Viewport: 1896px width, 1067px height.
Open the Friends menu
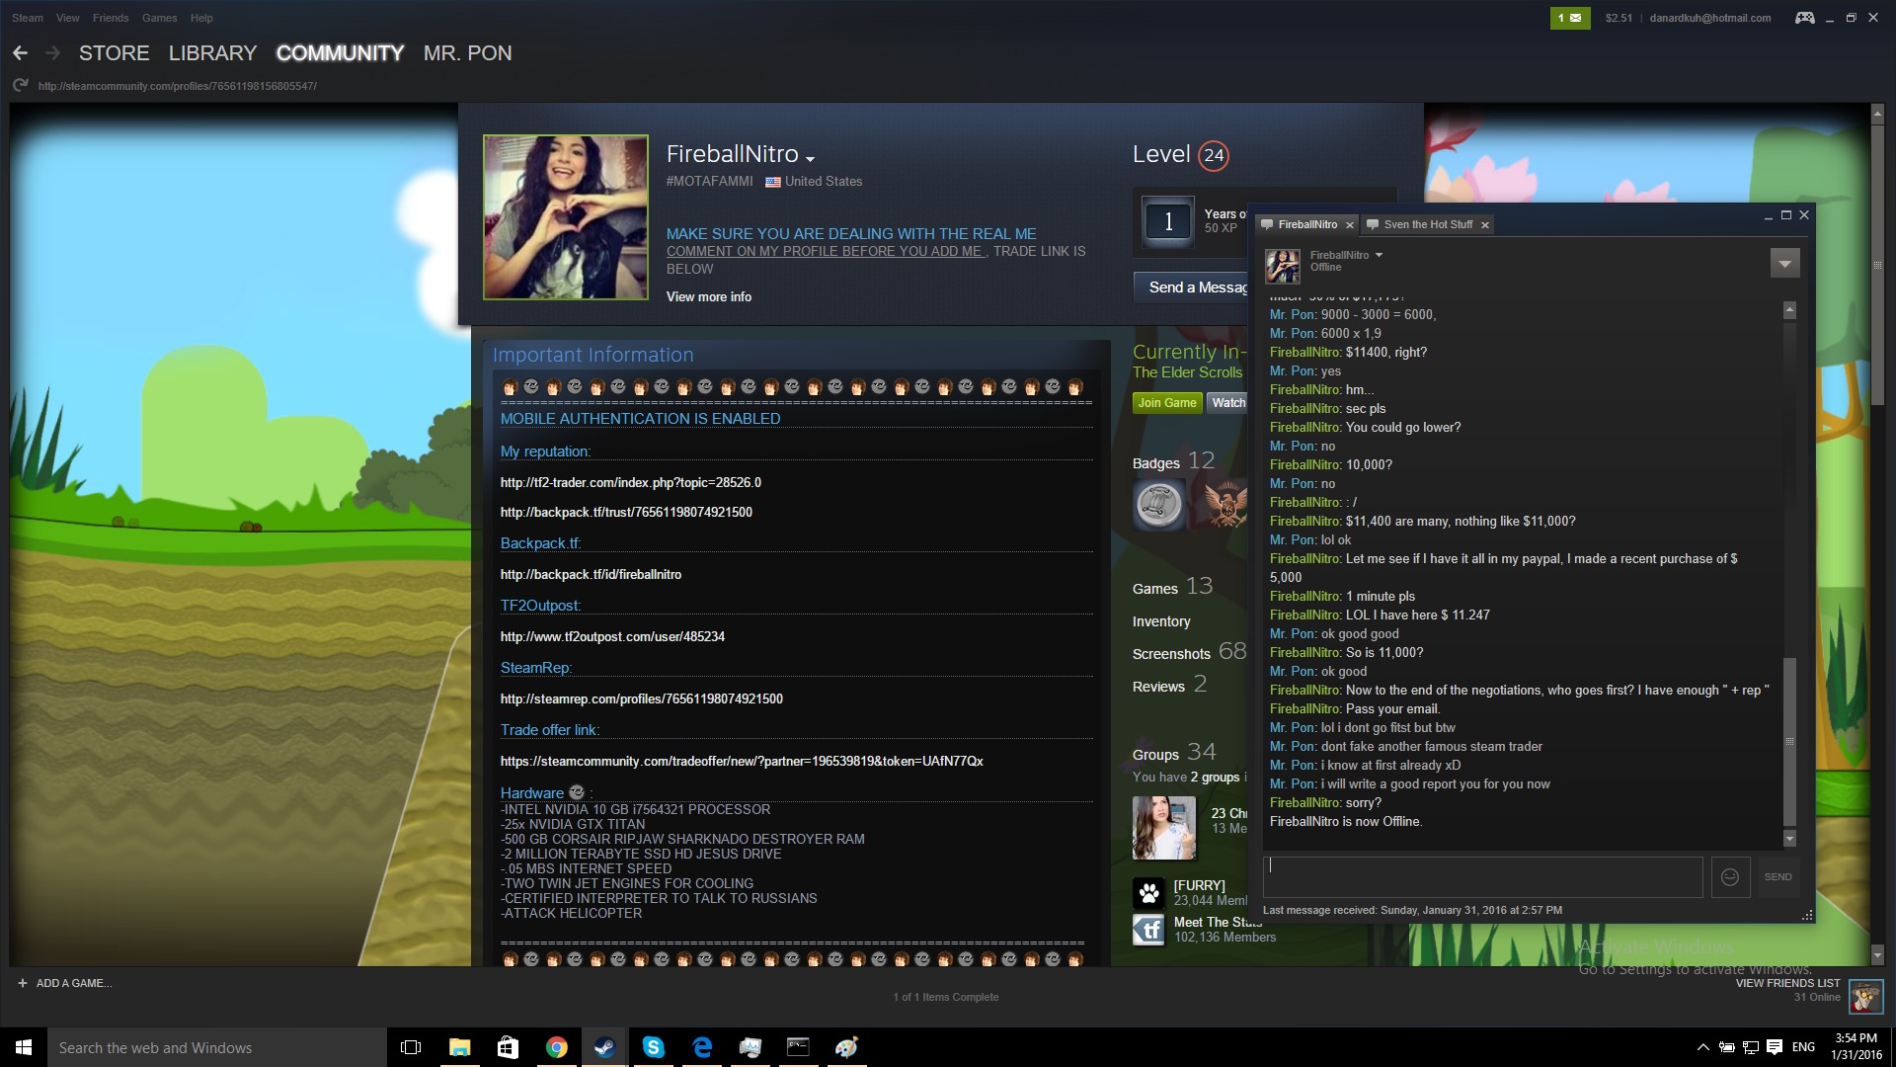tap(111, 18)
